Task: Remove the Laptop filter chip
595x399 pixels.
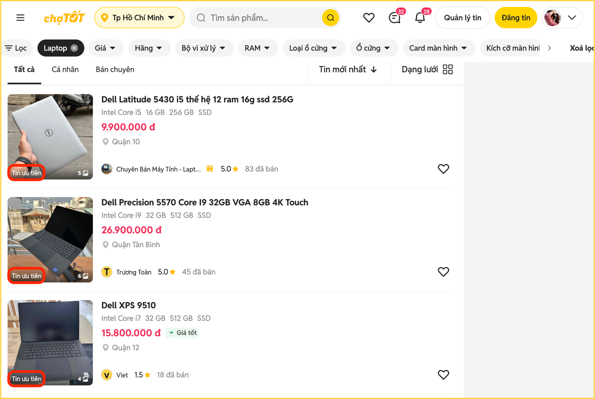Action: [x=75, y=48]
